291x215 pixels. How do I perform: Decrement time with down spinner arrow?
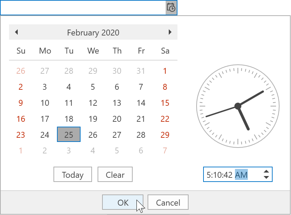click(x=266, y=177)
